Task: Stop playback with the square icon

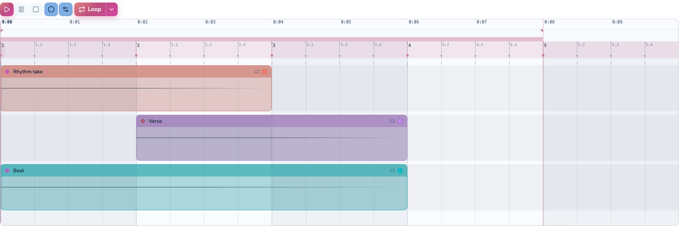Action: 36,9
